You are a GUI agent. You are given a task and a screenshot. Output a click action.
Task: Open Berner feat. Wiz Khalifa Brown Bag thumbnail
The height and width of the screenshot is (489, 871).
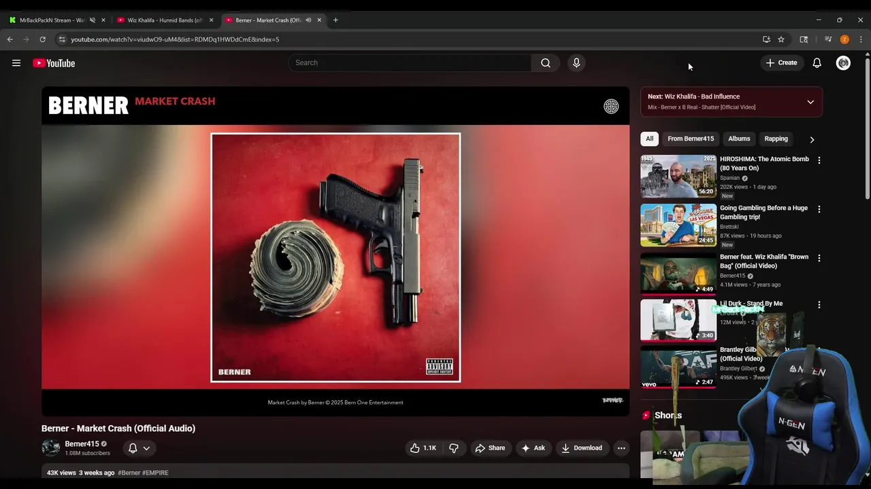tap(678, 274)
